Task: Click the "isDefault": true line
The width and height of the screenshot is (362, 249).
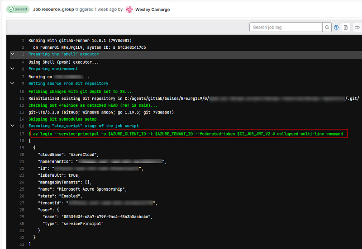Action: 59,175
